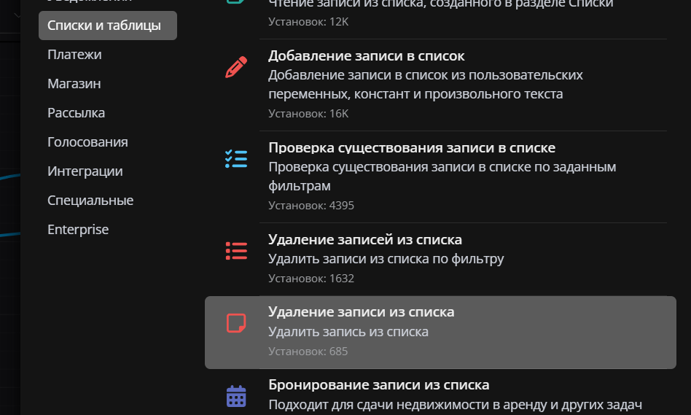691x415 pixels.
Task: Go to the Магазин category
Action: click(x=74, y=84)
